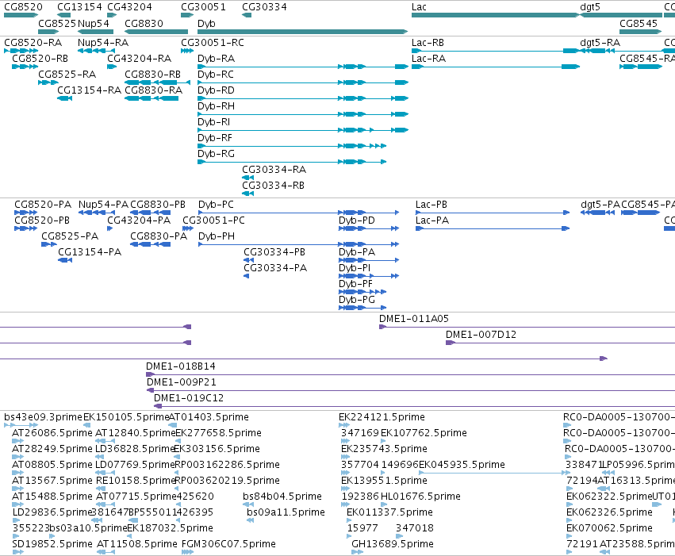Select the CG8520 gene label

(23, 7)
